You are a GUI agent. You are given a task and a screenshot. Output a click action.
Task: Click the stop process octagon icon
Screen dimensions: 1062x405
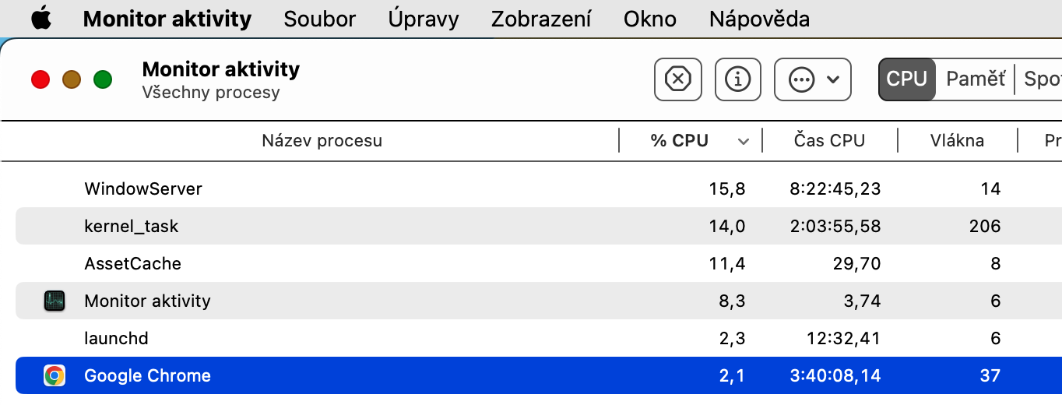pos(677,79)
